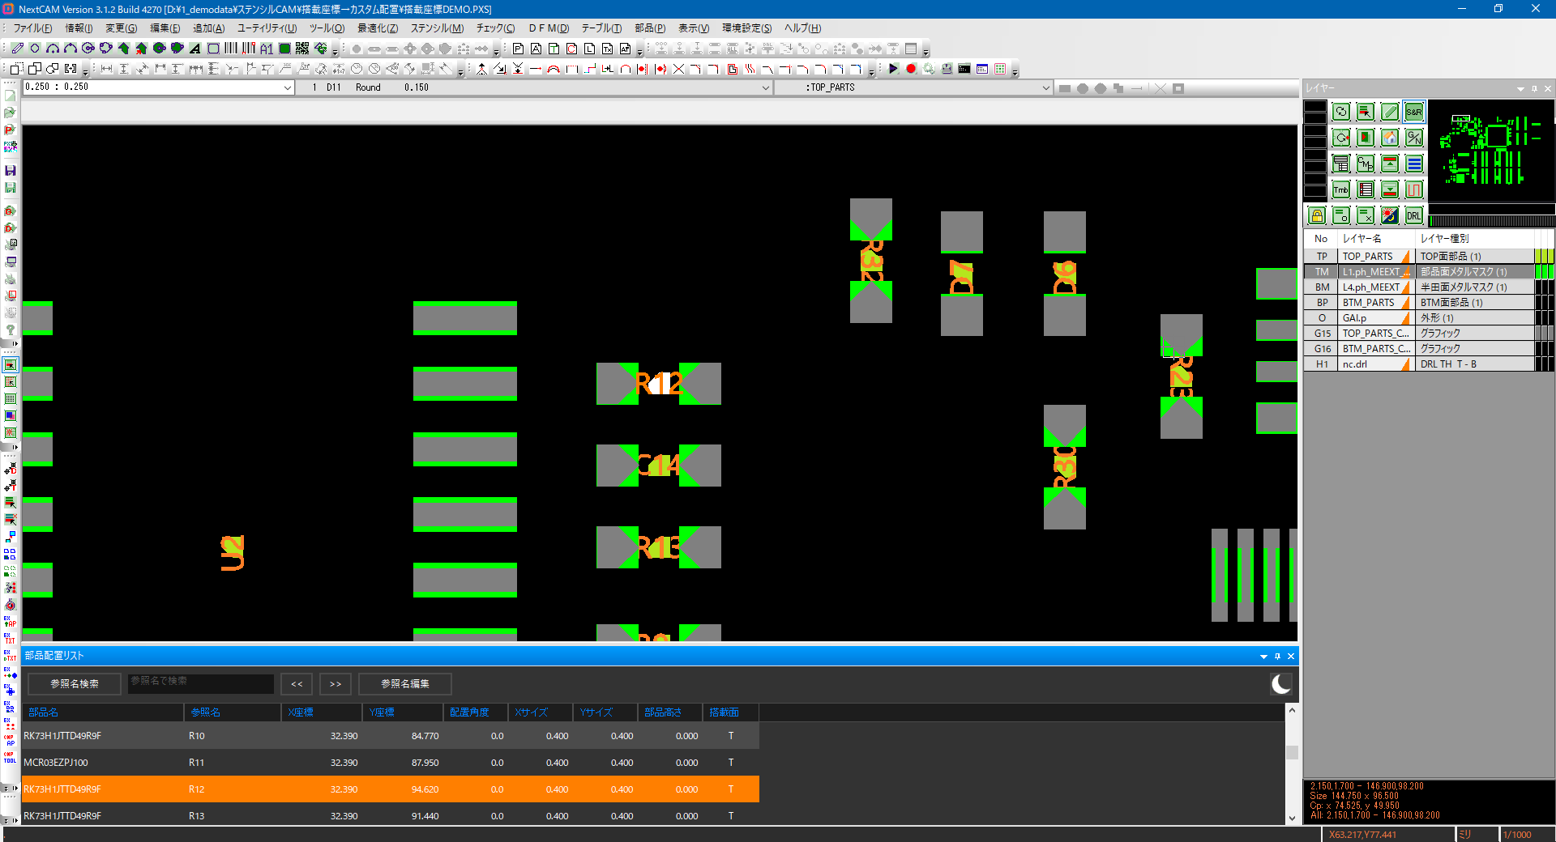
Task: Click the DRL layer icon
Action: pyautogui.click(x=1413, y=215)
